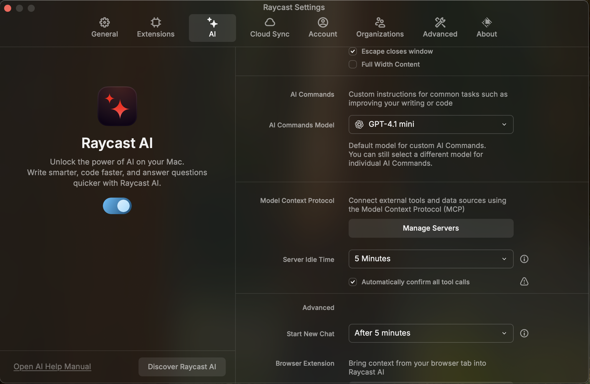Switch to the Advanced tab
The height and width of the screenshot is (384, 590).
click(440, 28)
